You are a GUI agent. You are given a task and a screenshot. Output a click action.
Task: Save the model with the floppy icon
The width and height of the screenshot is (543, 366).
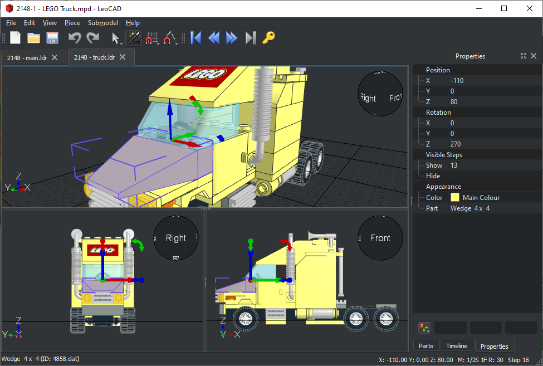[x=52, y=38]
